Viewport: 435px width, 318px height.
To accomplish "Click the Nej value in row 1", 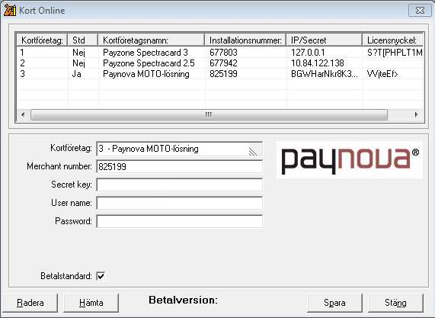I will pyautogui.click(x=78, y=53).
